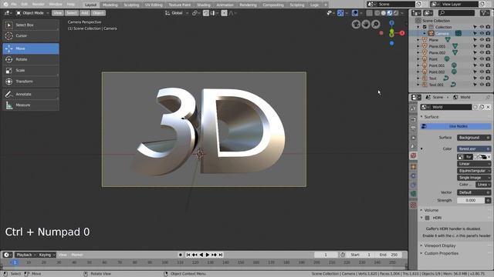Viewport: 494px width, 277px height.
Task: Open the Surface Background dropdown
Action: 474,138
